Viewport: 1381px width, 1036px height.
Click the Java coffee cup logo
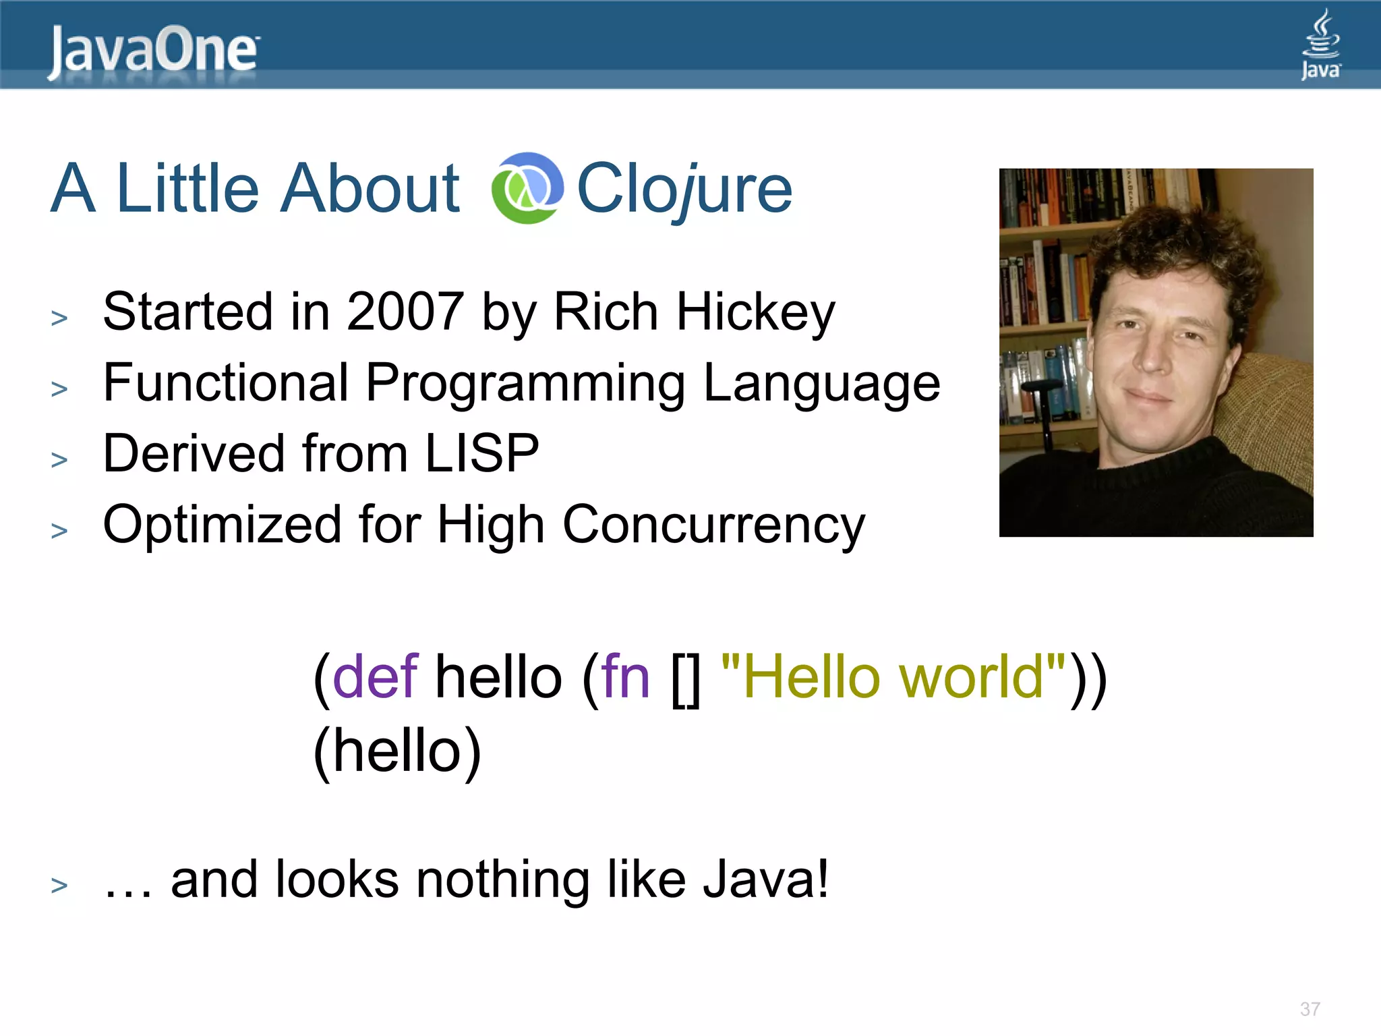tap(1320, 45)
